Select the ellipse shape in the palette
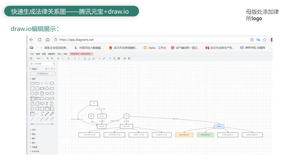The width and height of the screenshot is (292, 164). click(52, 83)
